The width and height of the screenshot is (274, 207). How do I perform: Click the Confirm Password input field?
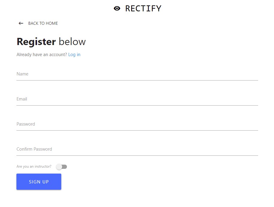click(x=90, y=149)
